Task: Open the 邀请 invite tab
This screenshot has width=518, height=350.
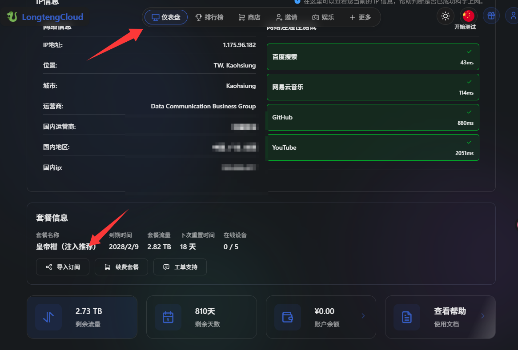Action: point(286,17)
